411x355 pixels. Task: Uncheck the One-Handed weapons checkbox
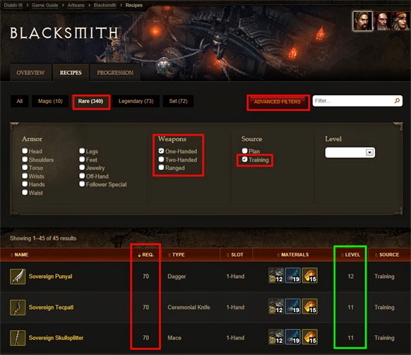tap(161, 151)
